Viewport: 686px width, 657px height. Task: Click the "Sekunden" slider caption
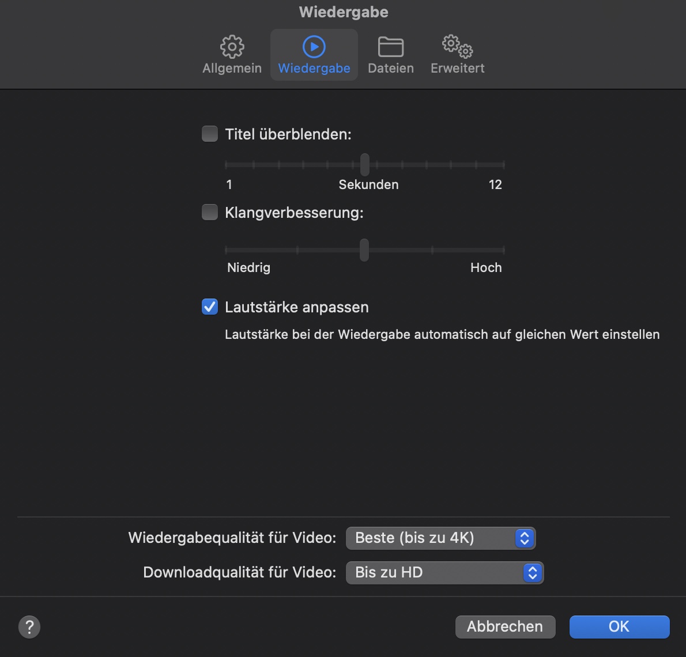(369, 184)
